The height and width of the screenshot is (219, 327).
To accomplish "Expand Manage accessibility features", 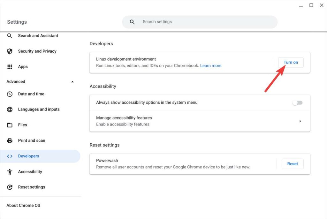I will (300, 121).
